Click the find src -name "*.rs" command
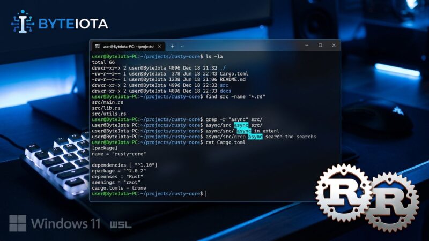 235,97
